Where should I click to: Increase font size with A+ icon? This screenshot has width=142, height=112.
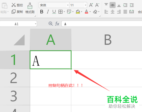coord(91,5)
